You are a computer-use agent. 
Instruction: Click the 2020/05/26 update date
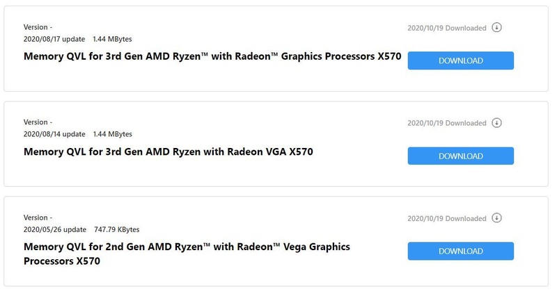click(x=54, y=229)
